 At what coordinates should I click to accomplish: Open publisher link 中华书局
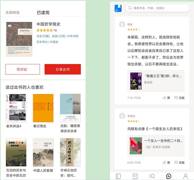tap(73, 36)
